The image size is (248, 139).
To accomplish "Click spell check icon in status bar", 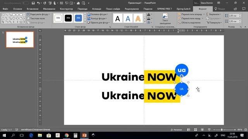I will pos(17,130).
